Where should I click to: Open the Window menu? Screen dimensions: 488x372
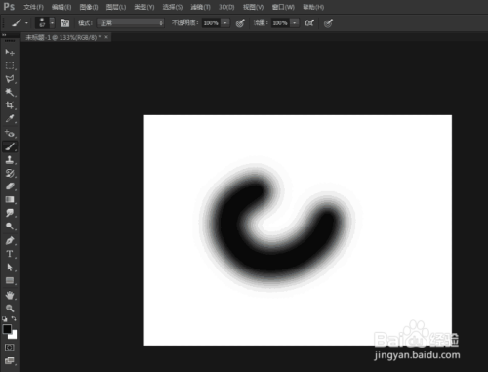(283, 7)
